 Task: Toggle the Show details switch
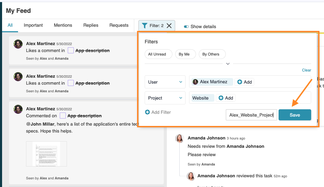[186, 26]
